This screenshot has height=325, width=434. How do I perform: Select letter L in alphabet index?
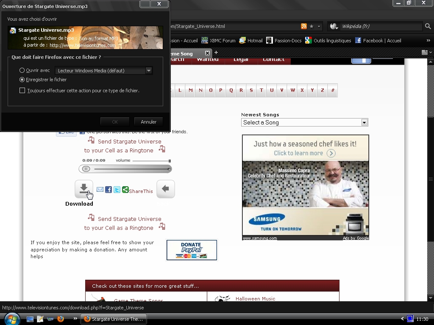[x=180, y=90]
